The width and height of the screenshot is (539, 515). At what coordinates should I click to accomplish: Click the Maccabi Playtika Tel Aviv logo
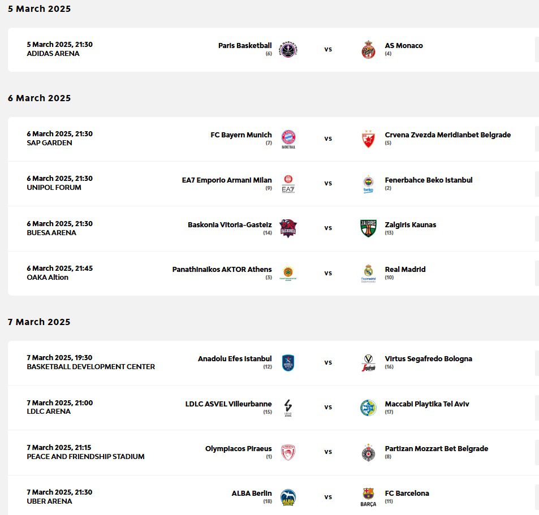(x=368, y=407)
